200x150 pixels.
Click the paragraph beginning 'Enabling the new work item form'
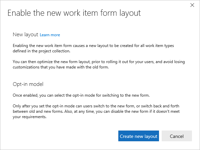(93, 48)
